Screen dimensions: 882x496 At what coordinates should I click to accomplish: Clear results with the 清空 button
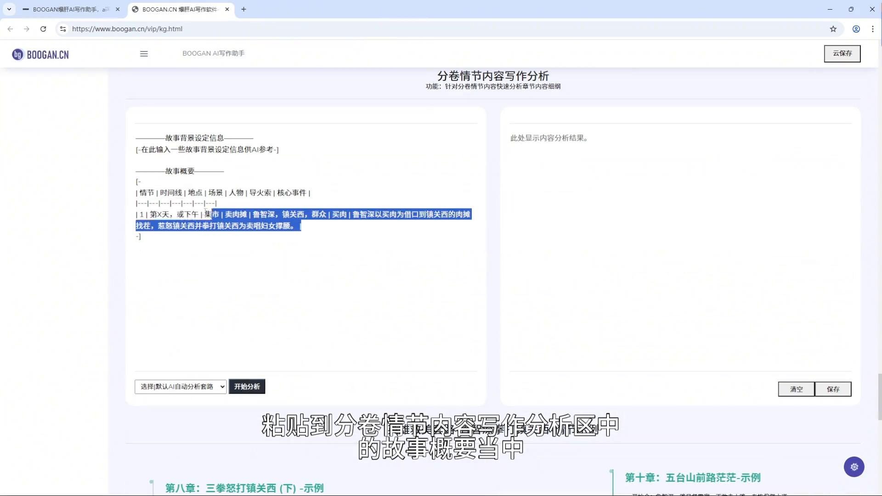point(796,389)
